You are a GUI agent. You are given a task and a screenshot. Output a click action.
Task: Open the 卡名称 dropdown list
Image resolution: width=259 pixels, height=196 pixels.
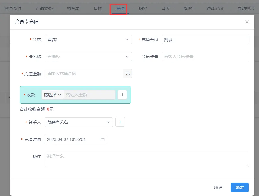click(88, 56)
